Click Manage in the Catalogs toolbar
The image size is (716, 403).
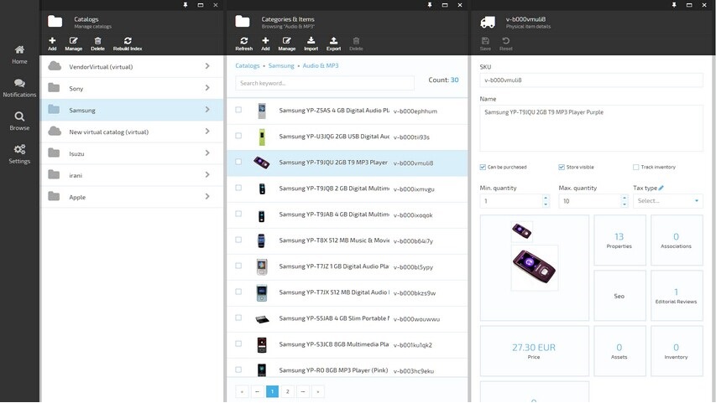[74, 44]
